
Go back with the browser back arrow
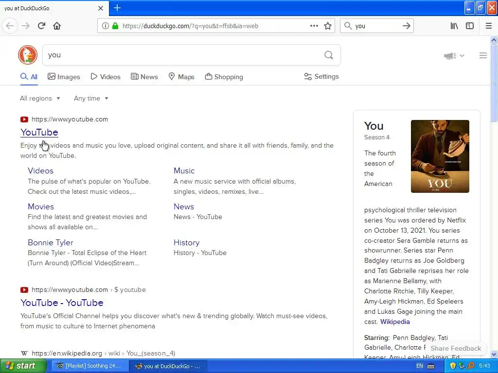point(10,26)
